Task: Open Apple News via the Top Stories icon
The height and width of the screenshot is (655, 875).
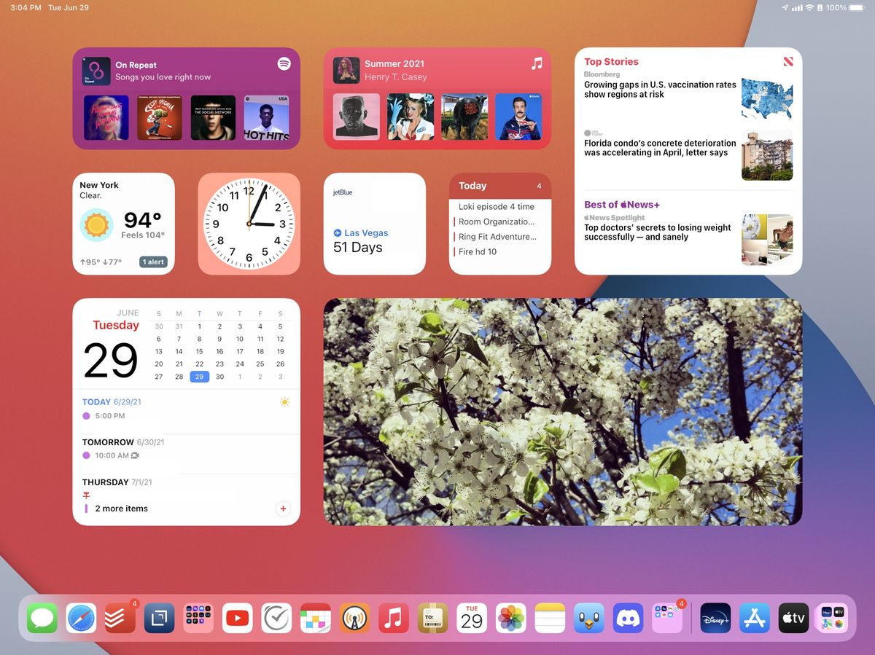Action: point(788,62)
